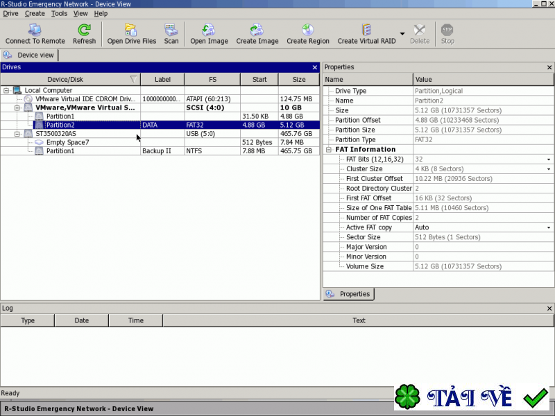
Task: Close the Properties panel
Action: tap(549, 67)
